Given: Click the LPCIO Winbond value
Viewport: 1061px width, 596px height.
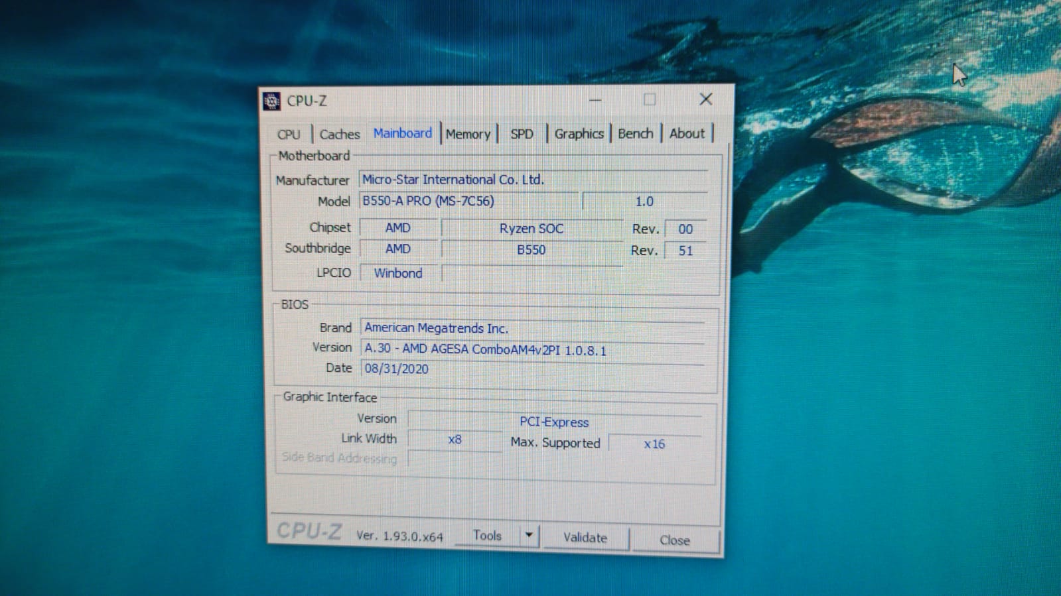Looking at the screenshot, I should pos(398,273).
